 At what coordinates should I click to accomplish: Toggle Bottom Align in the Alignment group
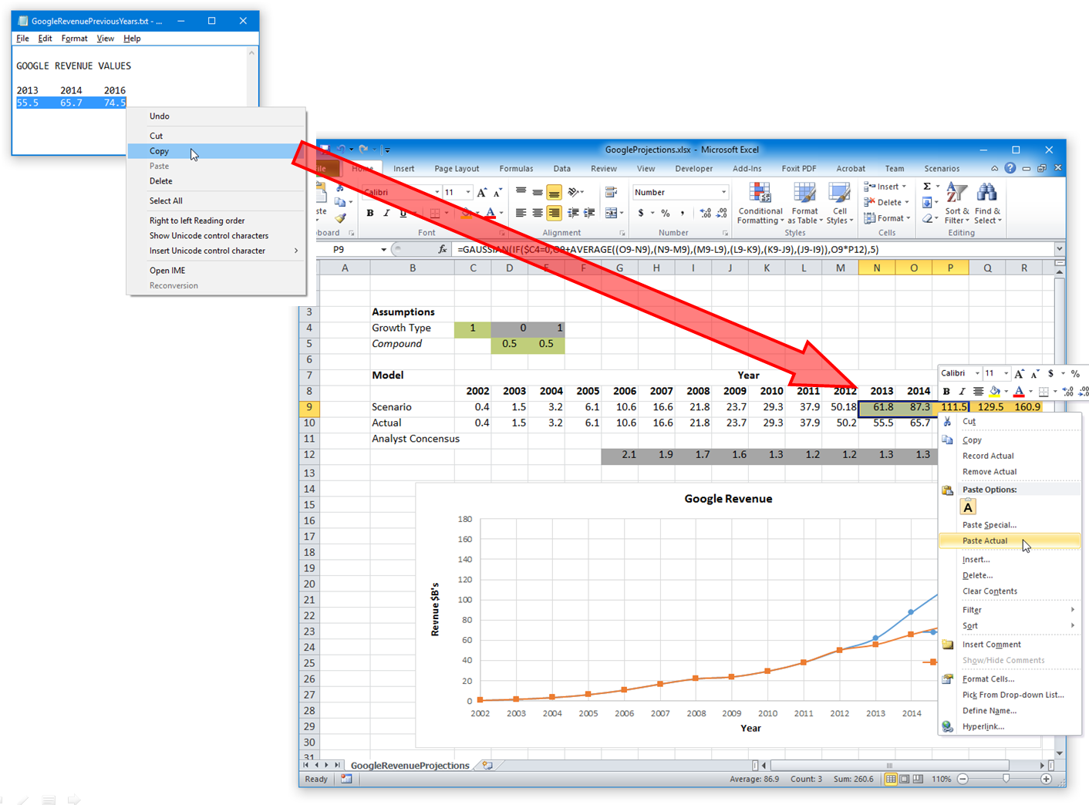[x=554, y=192]
